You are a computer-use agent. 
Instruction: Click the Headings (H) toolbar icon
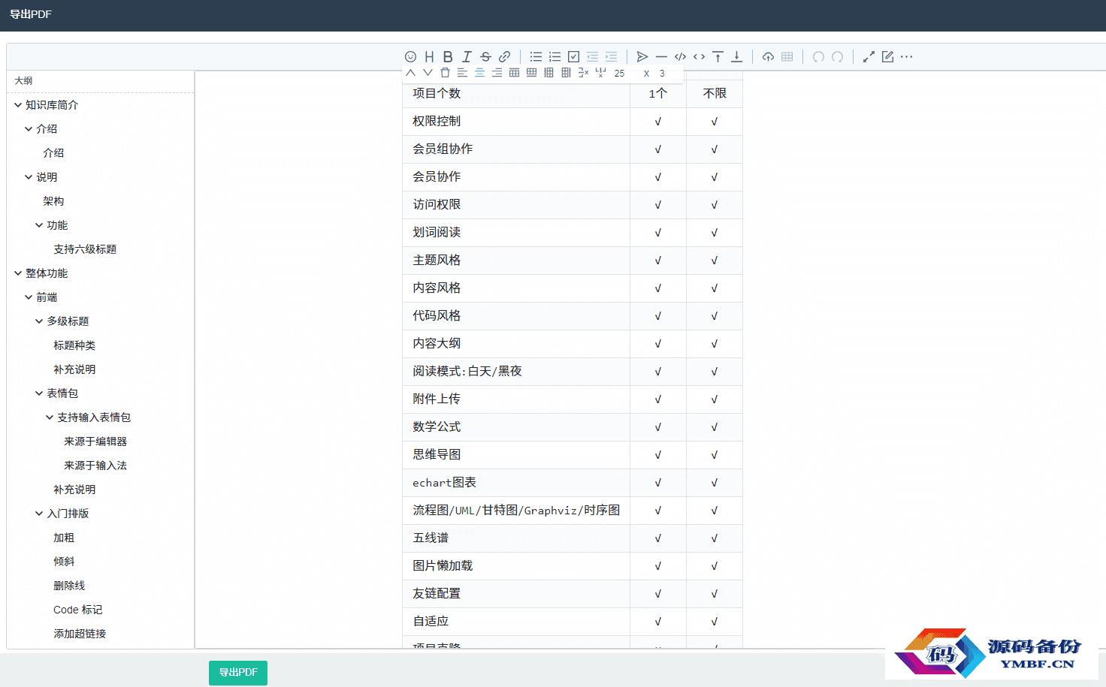(x=429, y=57)
